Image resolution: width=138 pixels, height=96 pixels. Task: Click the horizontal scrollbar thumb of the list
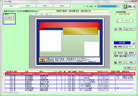click(x=11, y=92)
